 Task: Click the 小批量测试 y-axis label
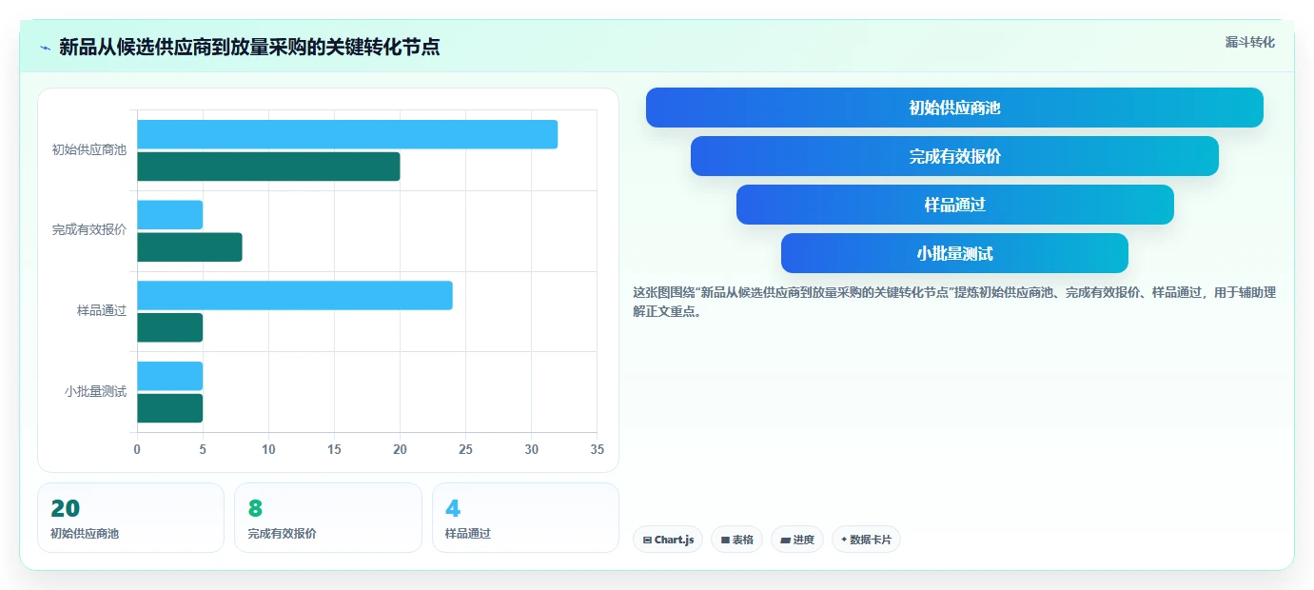coord(95,391)
